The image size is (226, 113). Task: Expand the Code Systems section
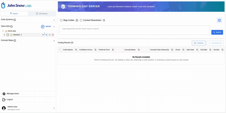54,20
